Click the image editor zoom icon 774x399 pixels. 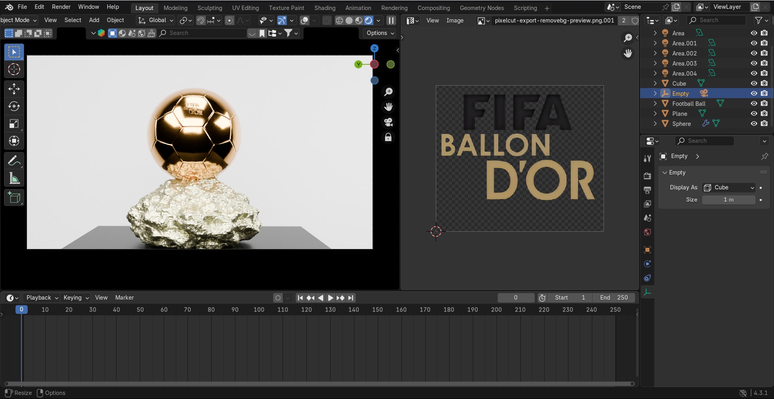pos(628,38)
